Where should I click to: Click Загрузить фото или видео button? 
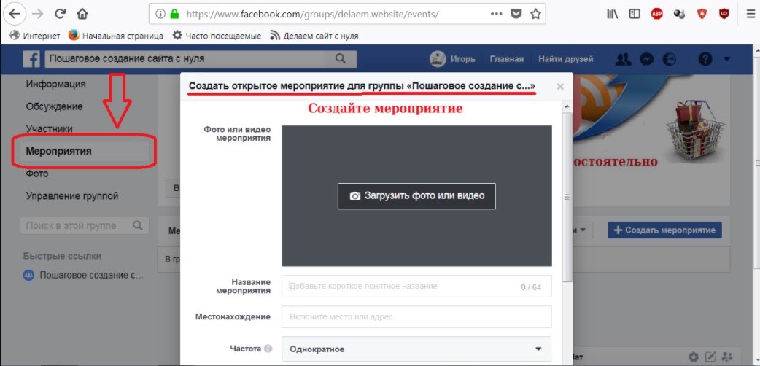(x=416, y=196)
